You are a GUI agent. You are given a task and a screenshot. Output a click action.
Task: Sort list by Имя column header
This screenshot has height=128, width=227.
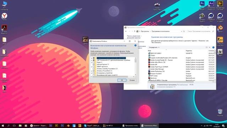pos(149,51)
